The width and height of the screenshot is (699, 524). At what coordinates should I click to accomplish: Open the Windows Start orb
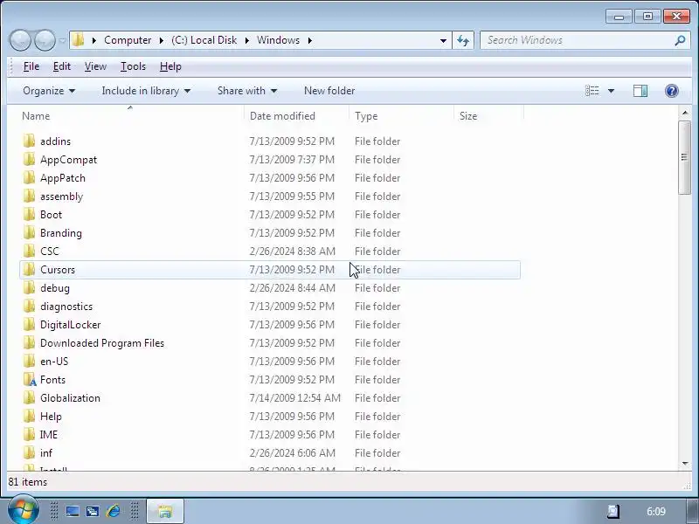click(23, 511)
